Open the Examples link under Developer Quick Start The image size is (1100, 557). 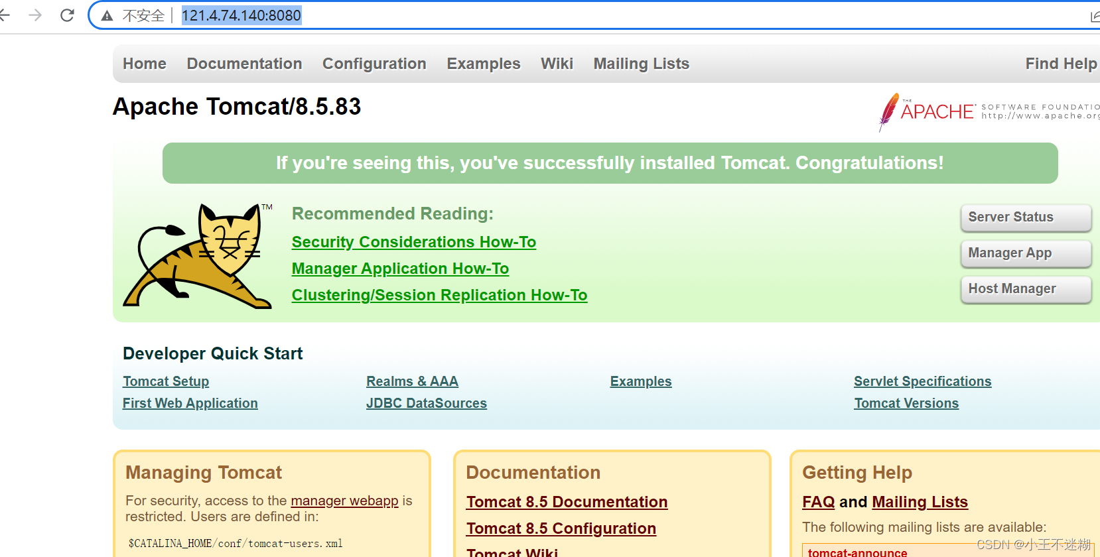click(x=641, y=381)
